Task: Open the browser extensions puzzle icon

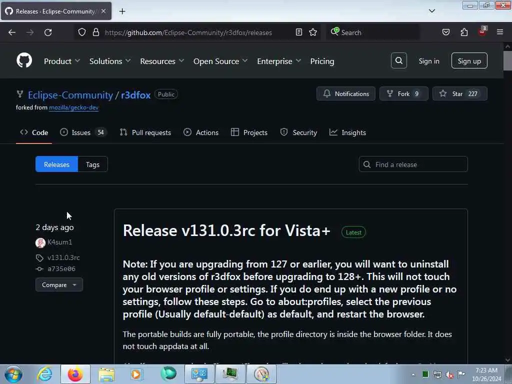Action: click(464, 32)
